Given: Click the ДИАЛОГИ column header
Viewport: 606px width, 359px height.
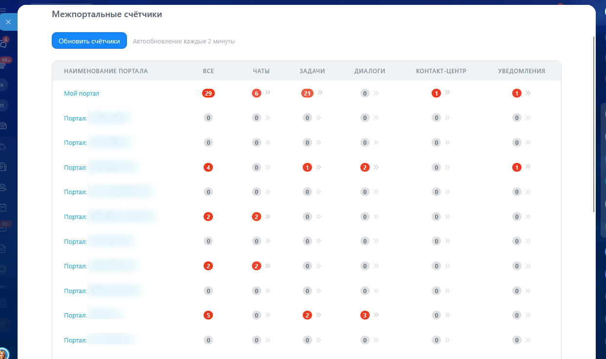Looking at the screenshot, I should 370,71.
